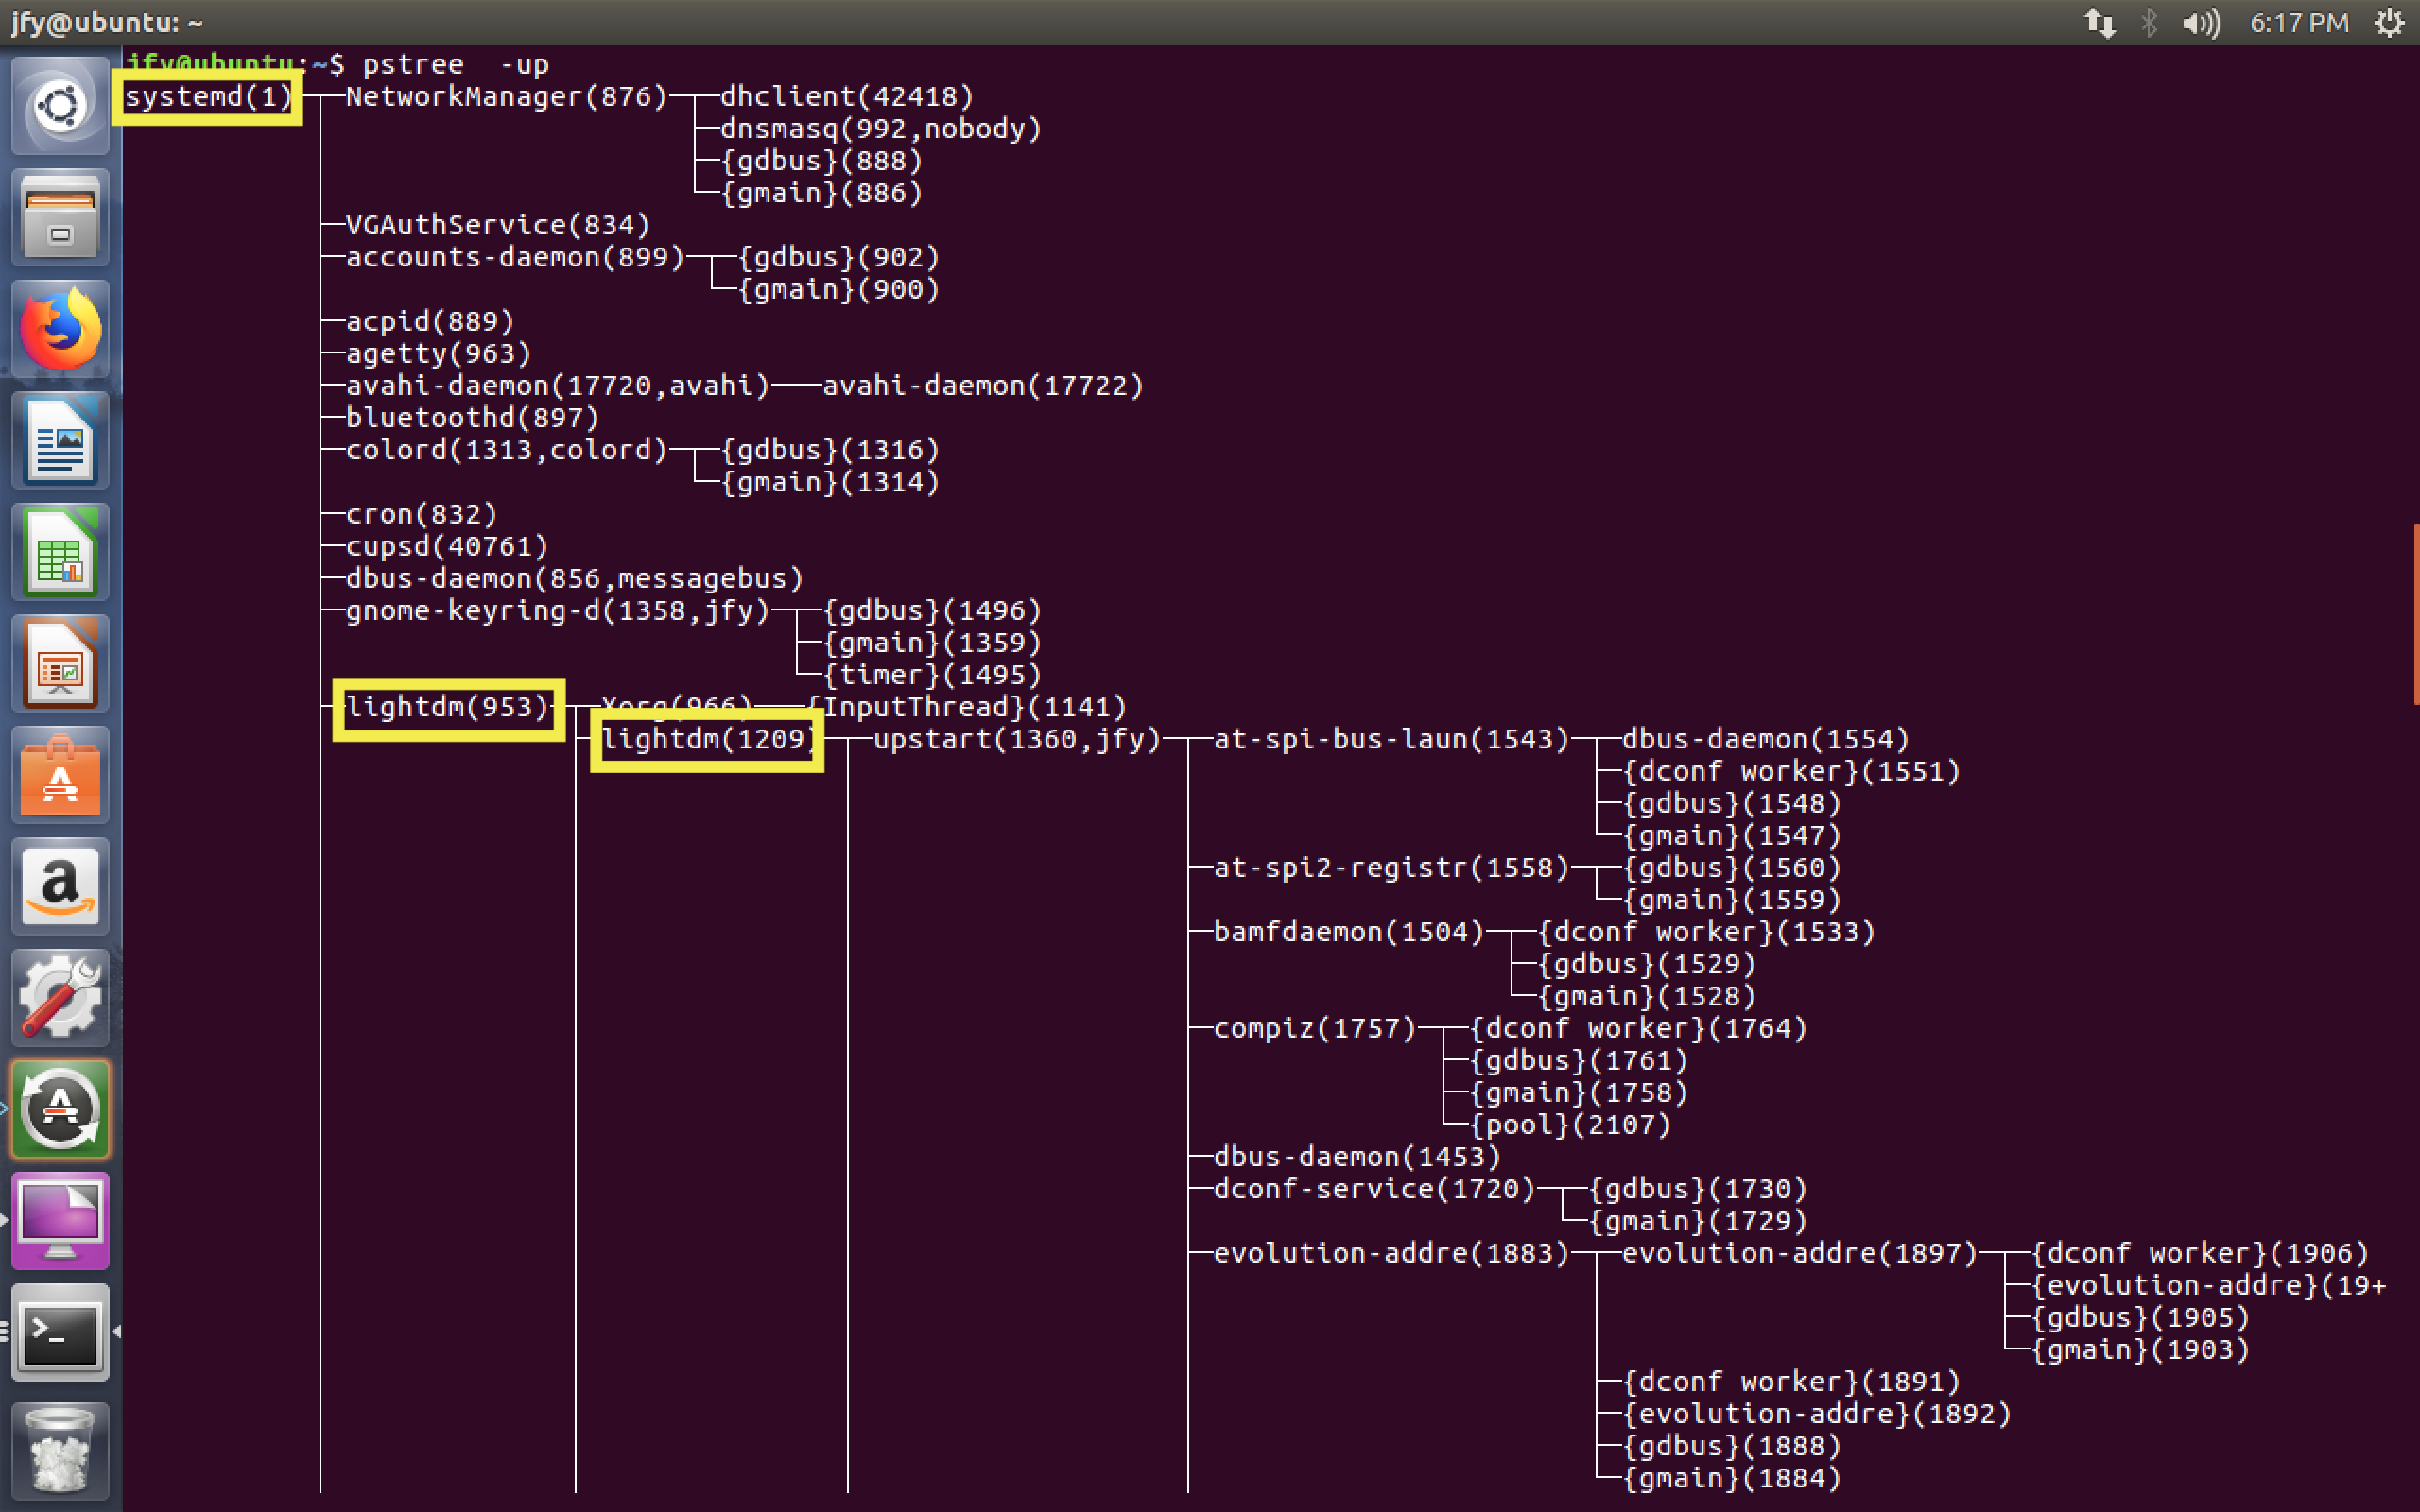Select the text 'dbus-daemon(856,messagebus)'

[x=574, y=578]
